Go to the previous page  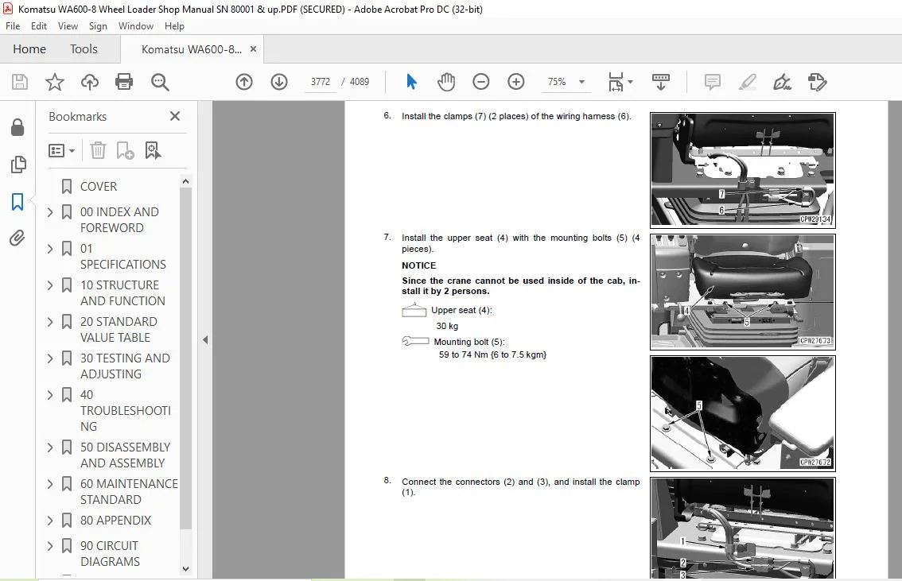click(x=244, y=82)
